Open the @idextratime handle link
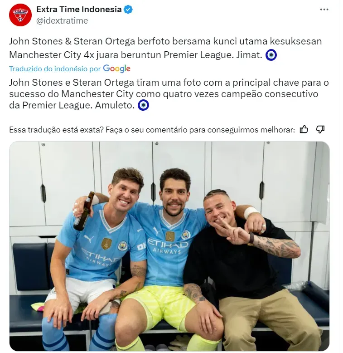Image resolution: width=343 pixels, height=353 pixels. (62, 21)
